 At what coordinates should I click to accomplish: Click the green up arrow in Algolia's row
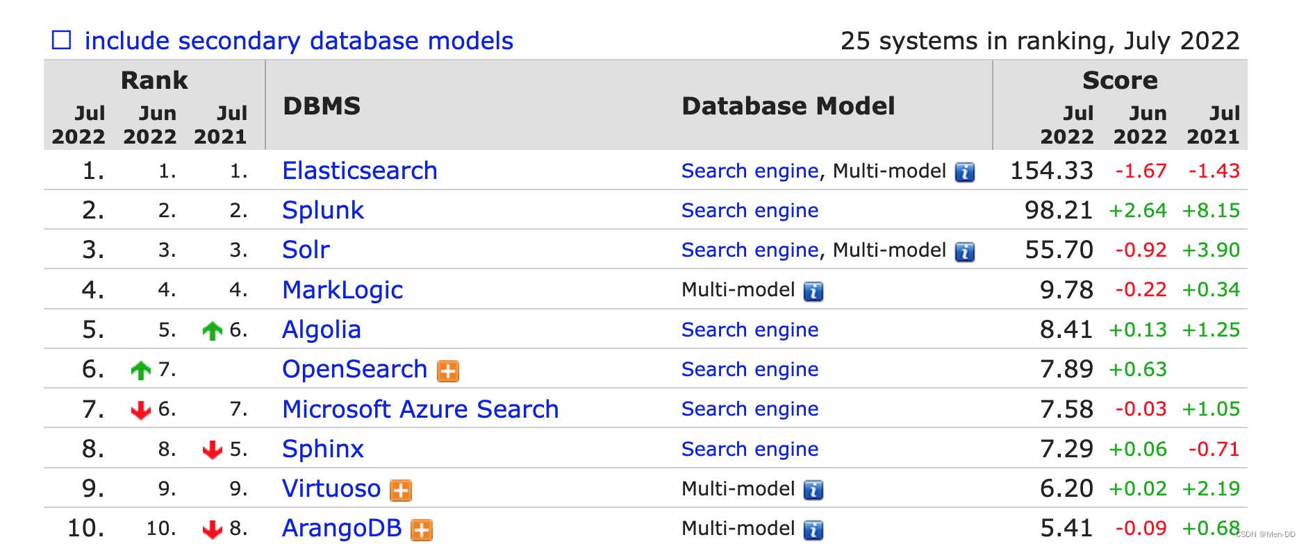coord(212,331)
